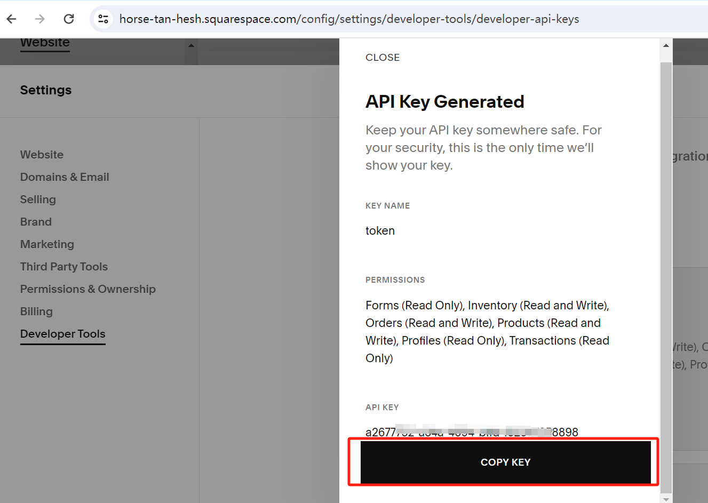Click the Website heading at the top
This screenshot has height=503, width=708.
[45, 42]
